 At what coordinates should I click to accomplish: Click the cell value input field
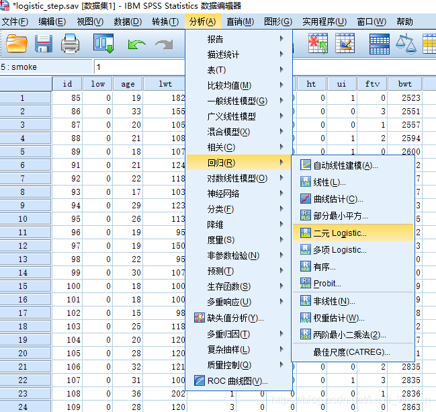(140, 67)
